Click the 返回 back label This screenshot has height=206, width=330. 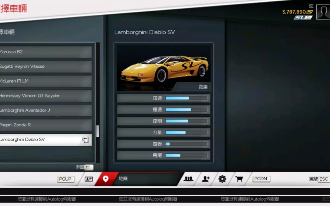pos(80,167)
